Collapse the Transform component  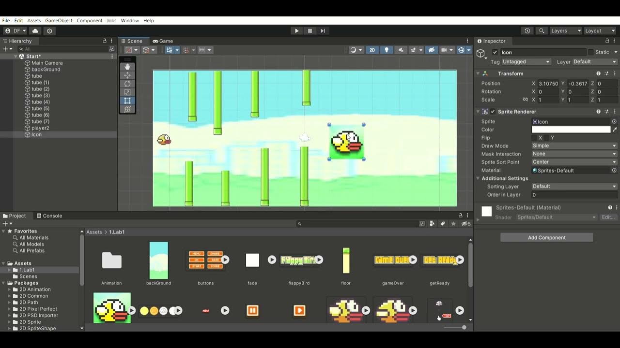point(478,73)
